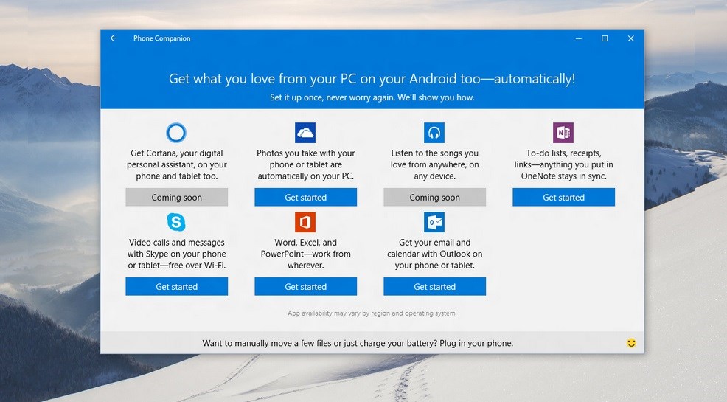Click 'Word, Excel, and PowerPoint' description
Viewport: 727px width, 402px height.
tap(305, 254)
